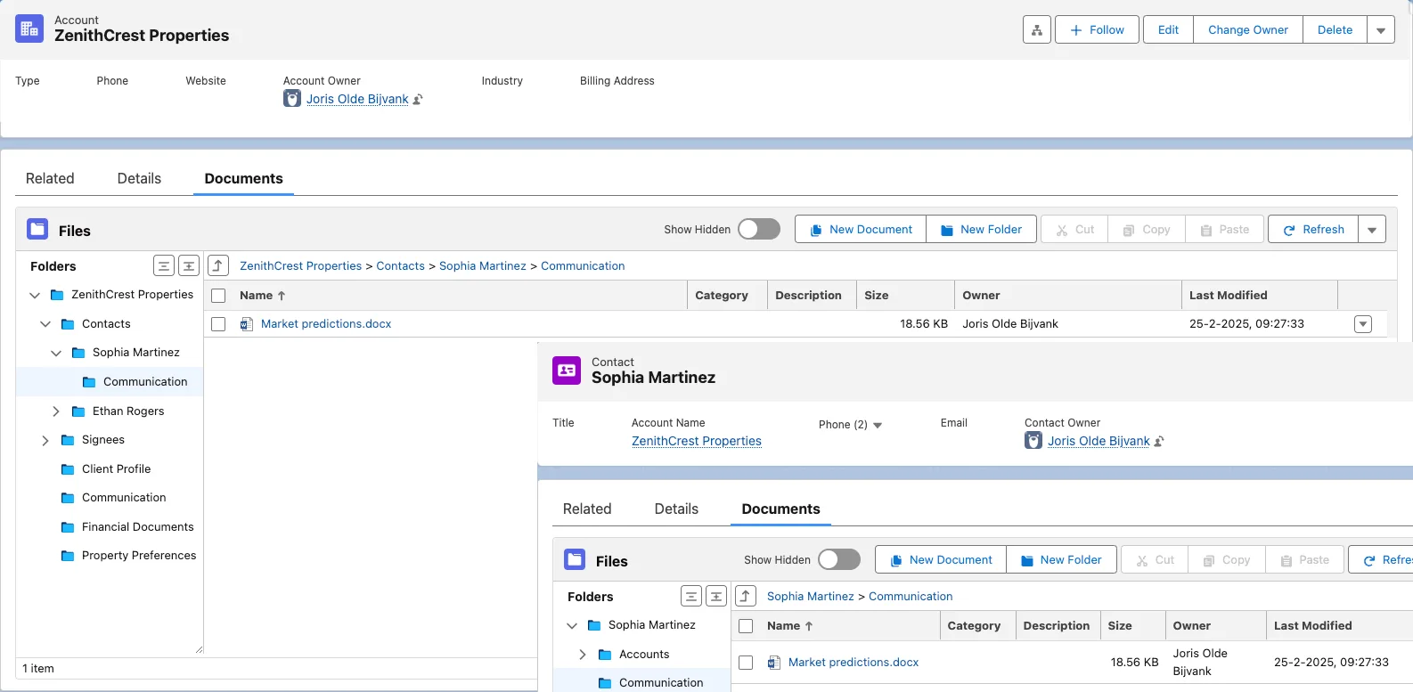The width and height of the screenshot is (1413, 692).
Task: Go up one folder level in top breadcrumb
Action: coord(218,265)
